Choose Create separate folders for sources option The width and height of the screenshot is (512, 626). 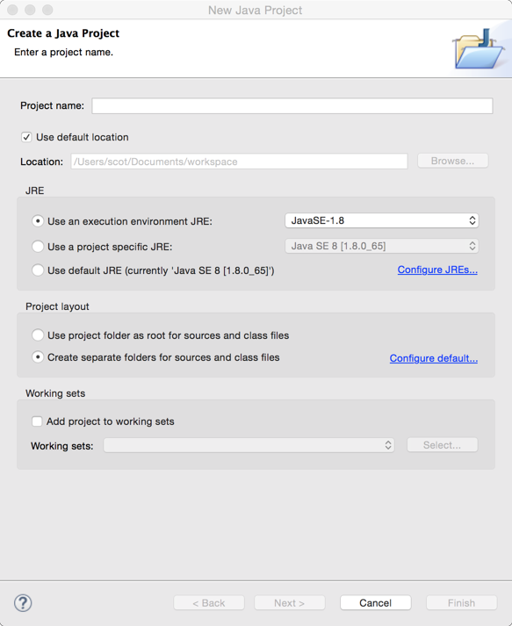[x=38, y=357]
